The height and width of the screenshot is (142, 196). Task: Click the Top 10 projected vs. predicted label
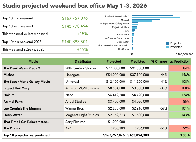[26, 135]
